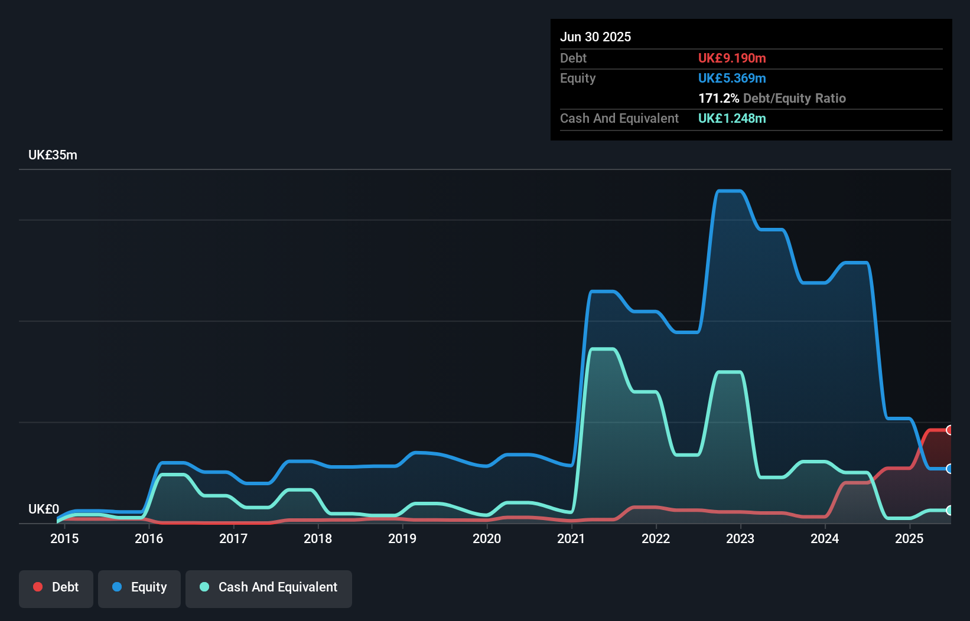Toggle Cash And Equivalent legend button
The width and height of the screenshot is (970, 621).
coord(269,589)
